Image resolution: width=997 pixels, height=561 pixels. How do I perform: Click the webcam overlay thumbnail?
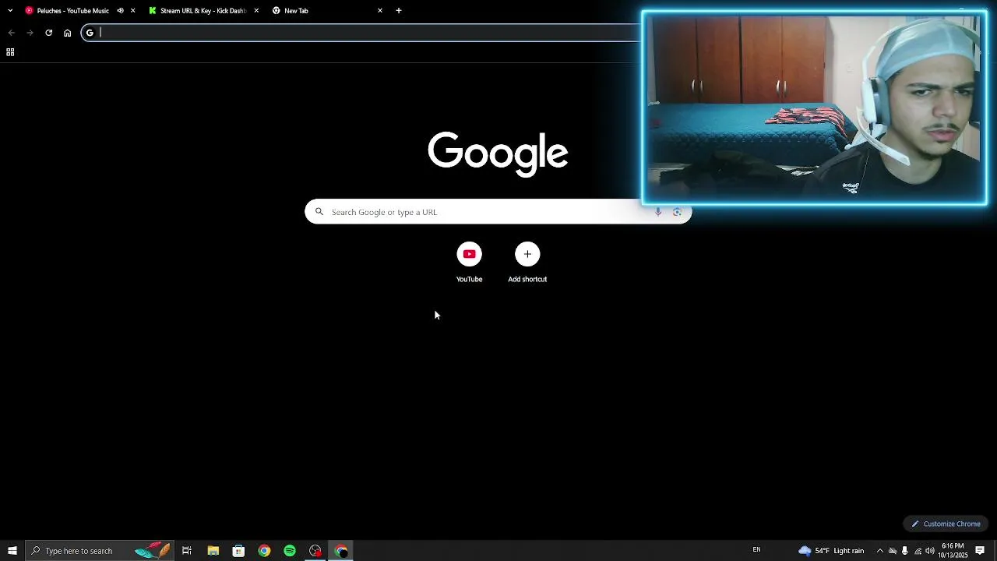point(814,108)
